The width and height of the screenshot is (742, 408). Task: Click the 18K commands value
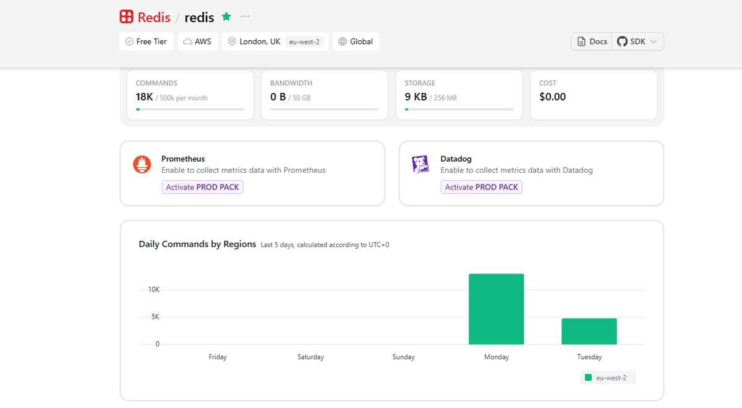(144, 97)
